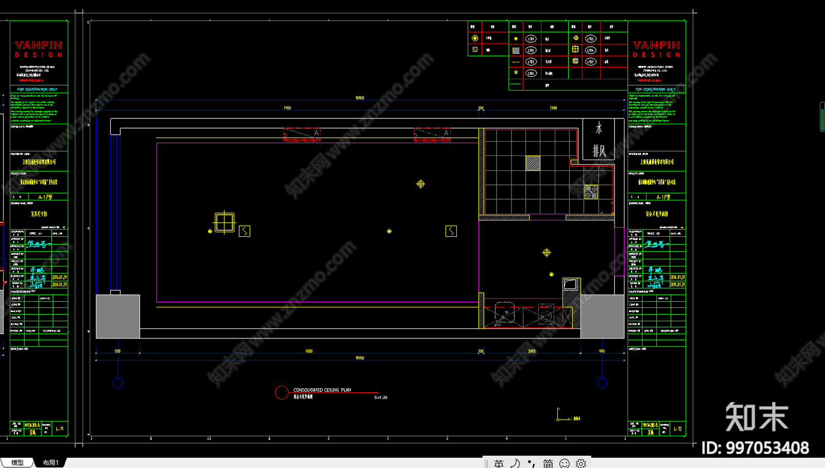Select the LT01 code in legend table
Viewport: 825px width, 468px height.
pos(531,39)
